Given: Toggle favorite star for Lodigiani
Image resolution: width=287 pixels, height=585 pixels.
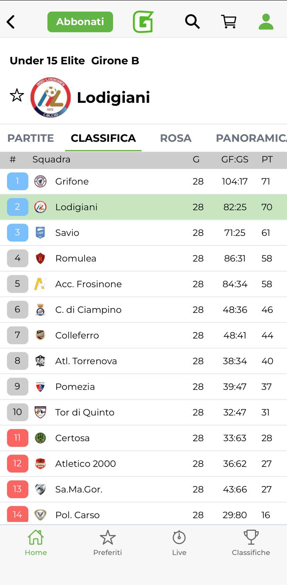Looking at the screenshot, I should click(x=17, y=95).
